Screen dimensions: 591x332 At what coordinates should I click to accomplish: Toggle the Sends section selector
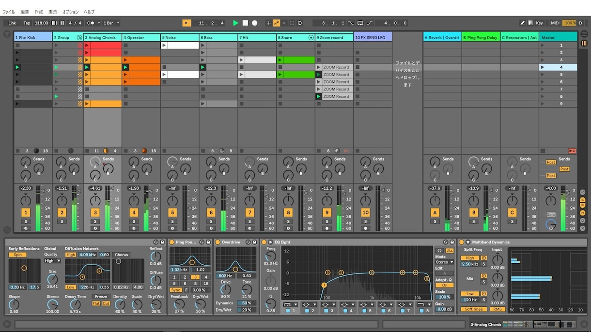click(583, 199)
